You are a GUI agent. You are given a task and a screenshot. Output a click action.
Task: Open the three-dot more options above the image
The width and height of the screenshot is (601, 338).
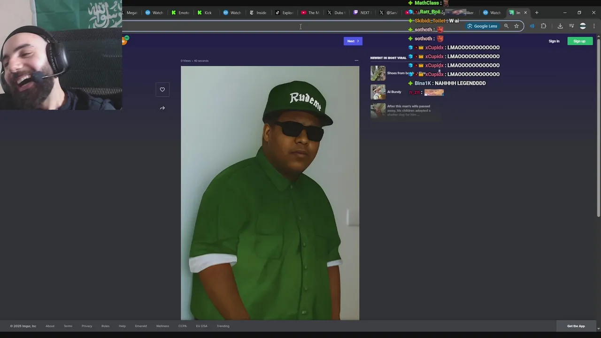pyautogui.click(x=356, y=61)
